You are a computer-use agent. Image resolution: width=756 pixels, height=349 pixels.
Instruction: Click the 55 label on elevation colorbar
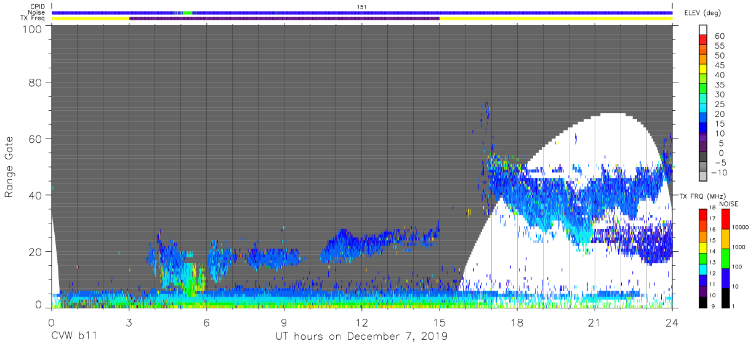pyautogui.click(x=719, y=46)
